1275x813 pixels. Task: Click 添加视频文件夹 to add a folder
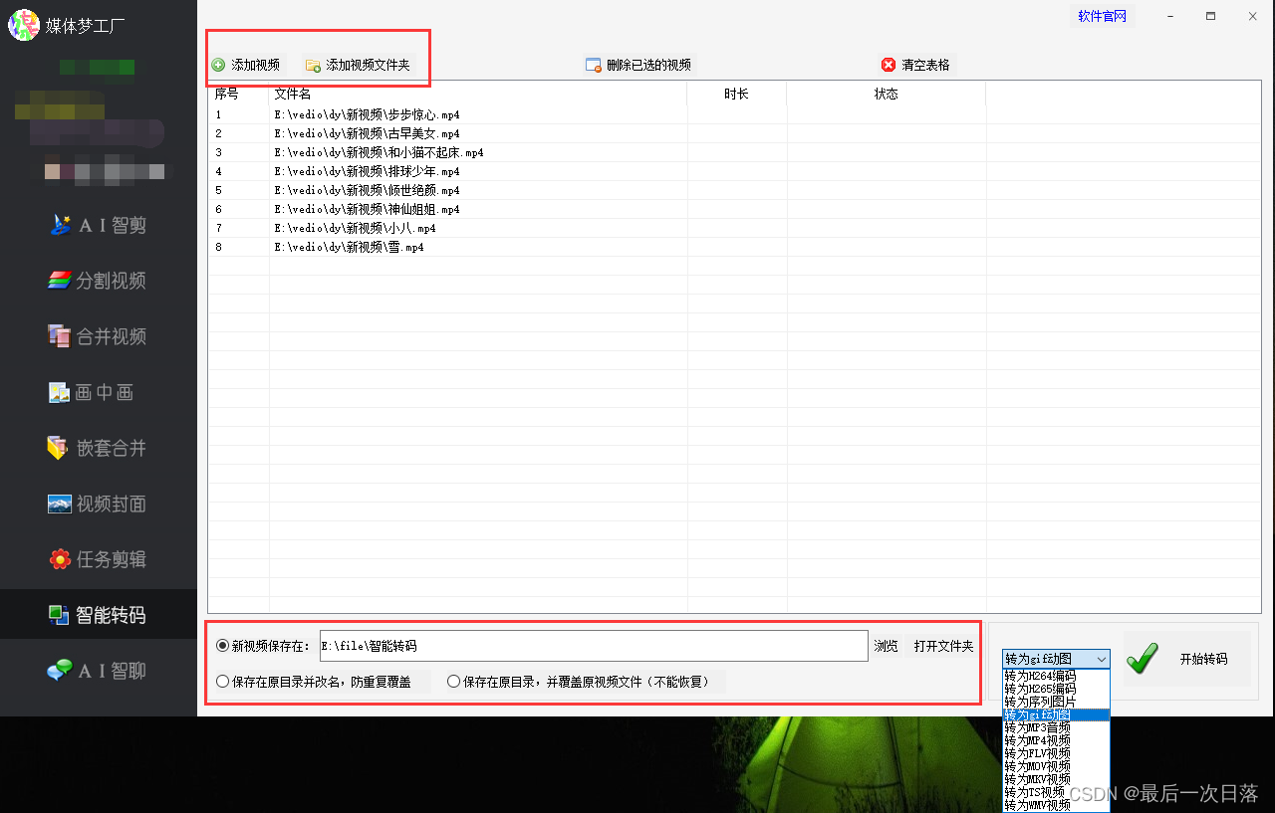[x=359, y=65]
